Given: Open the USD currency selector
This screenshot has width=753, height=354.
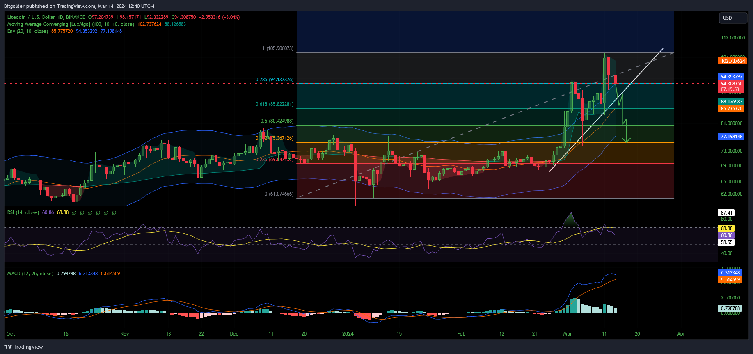Looking at the screenshot, I should click(733, 18).
